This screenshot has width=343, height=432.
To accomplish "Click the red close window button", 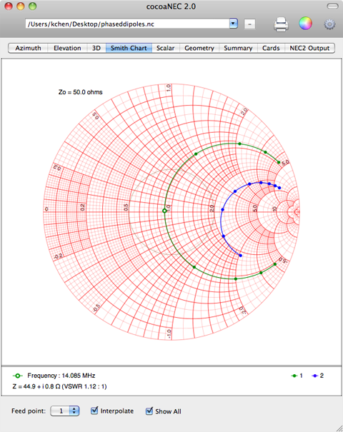I will pos(9,6).
